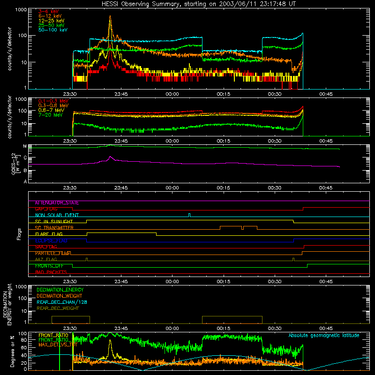Click the 0.3-0.8 MeV legend label
This screenshot has height=375, width=375.
tap(53, 105)
